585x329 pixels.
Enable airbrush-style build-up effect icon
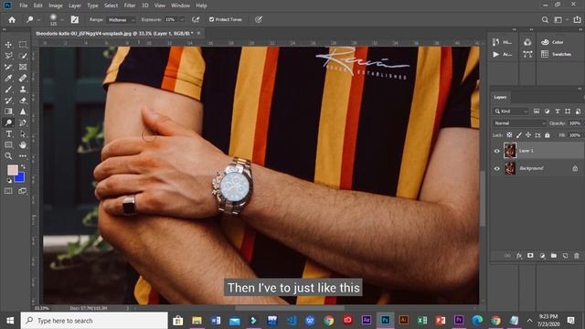pos(196,19)
